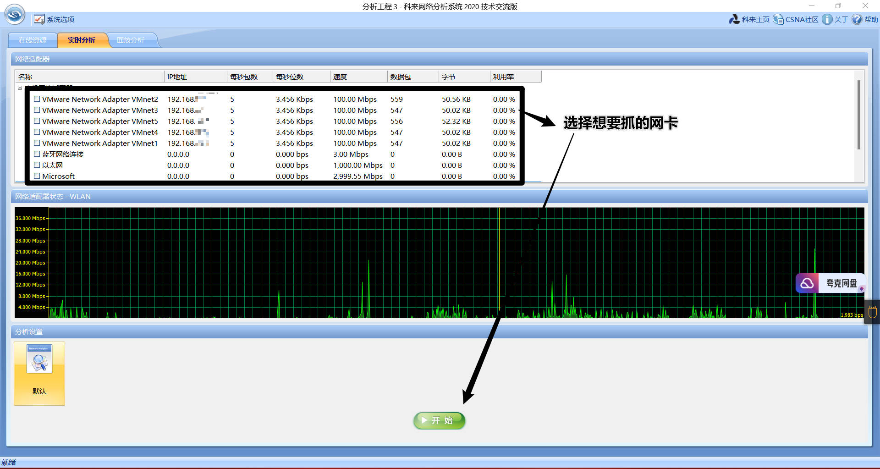
Task: Click the 52.32 KB bytes cell
Action: click(456, 121)
